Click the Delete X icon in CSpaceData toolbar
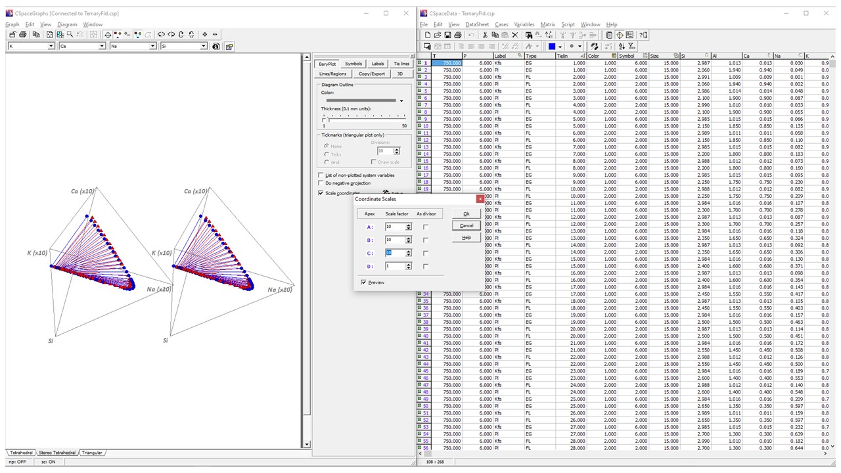The image size is (841, 473). click(x=514, y=35)
